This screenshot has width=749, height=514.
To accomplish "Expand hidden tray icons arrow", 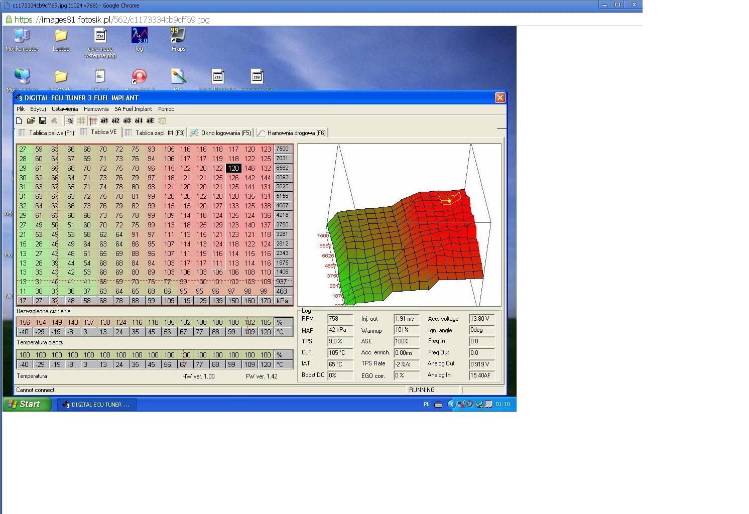I will pos(451,405).
